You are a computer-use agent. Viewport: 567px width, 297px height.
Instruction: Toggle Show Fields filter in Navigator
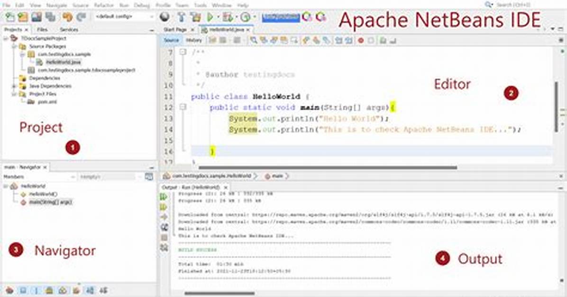pos(23,290)
